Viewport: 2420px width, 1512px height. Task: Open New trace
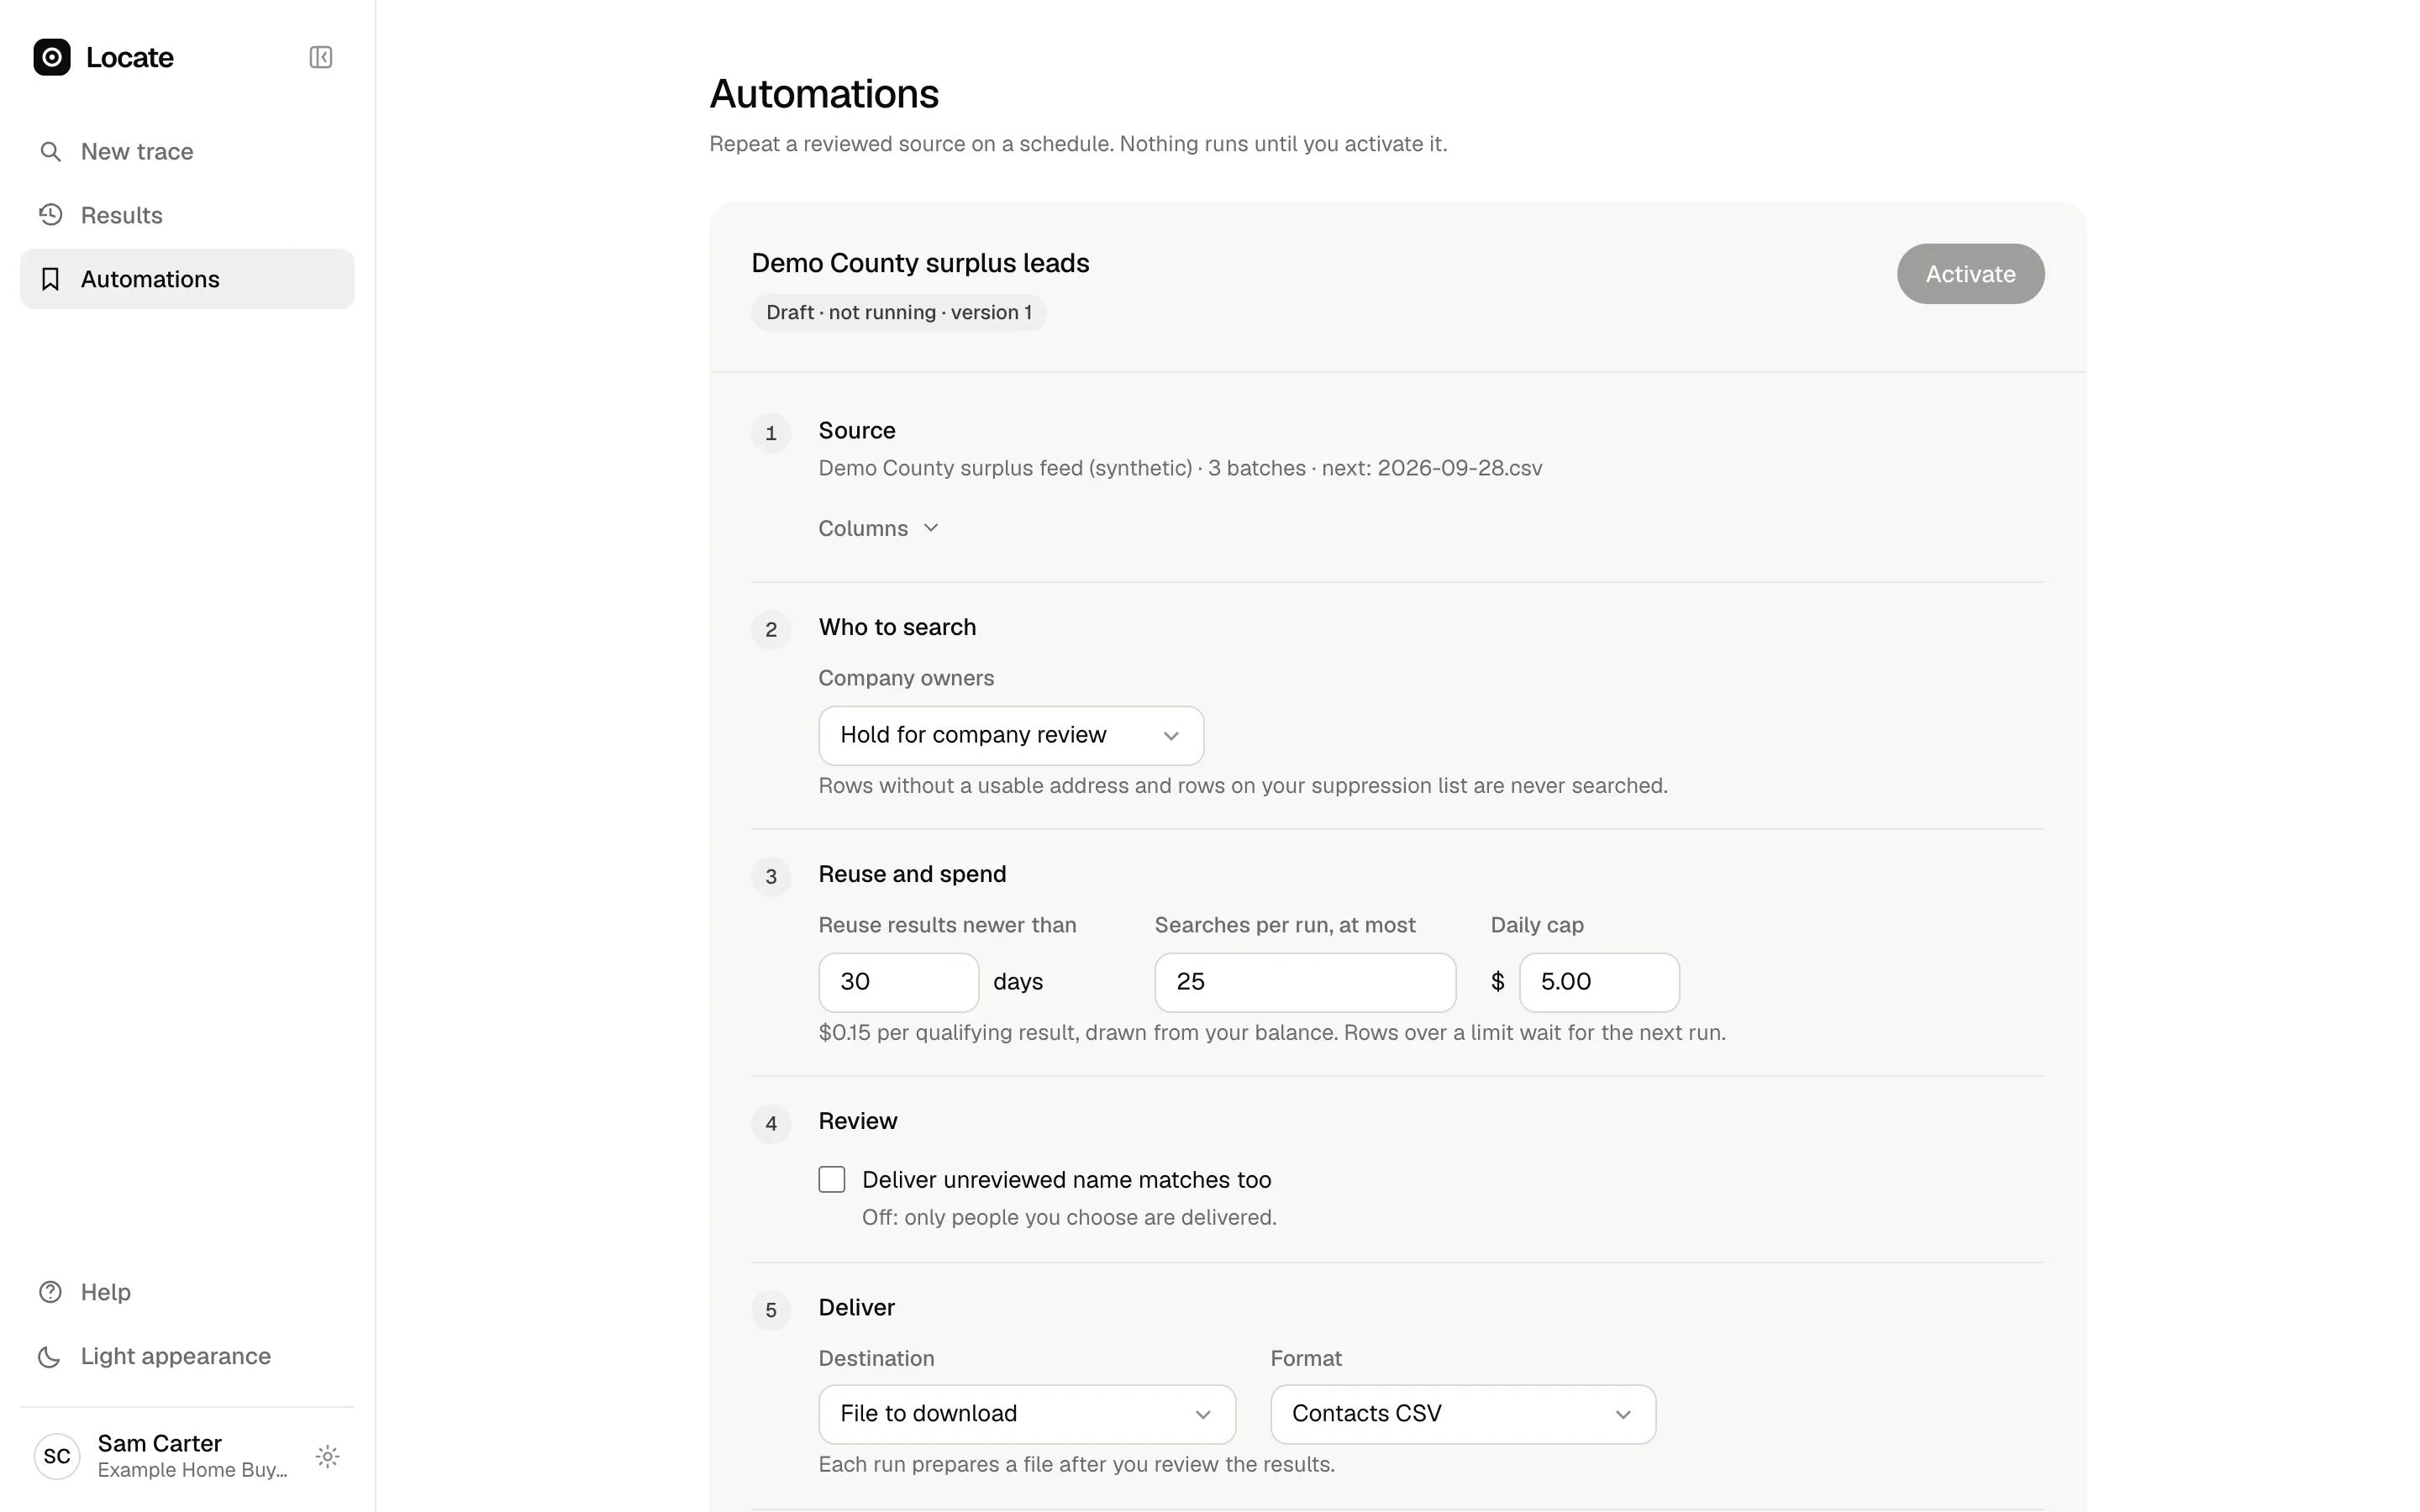tap(187, 151)
